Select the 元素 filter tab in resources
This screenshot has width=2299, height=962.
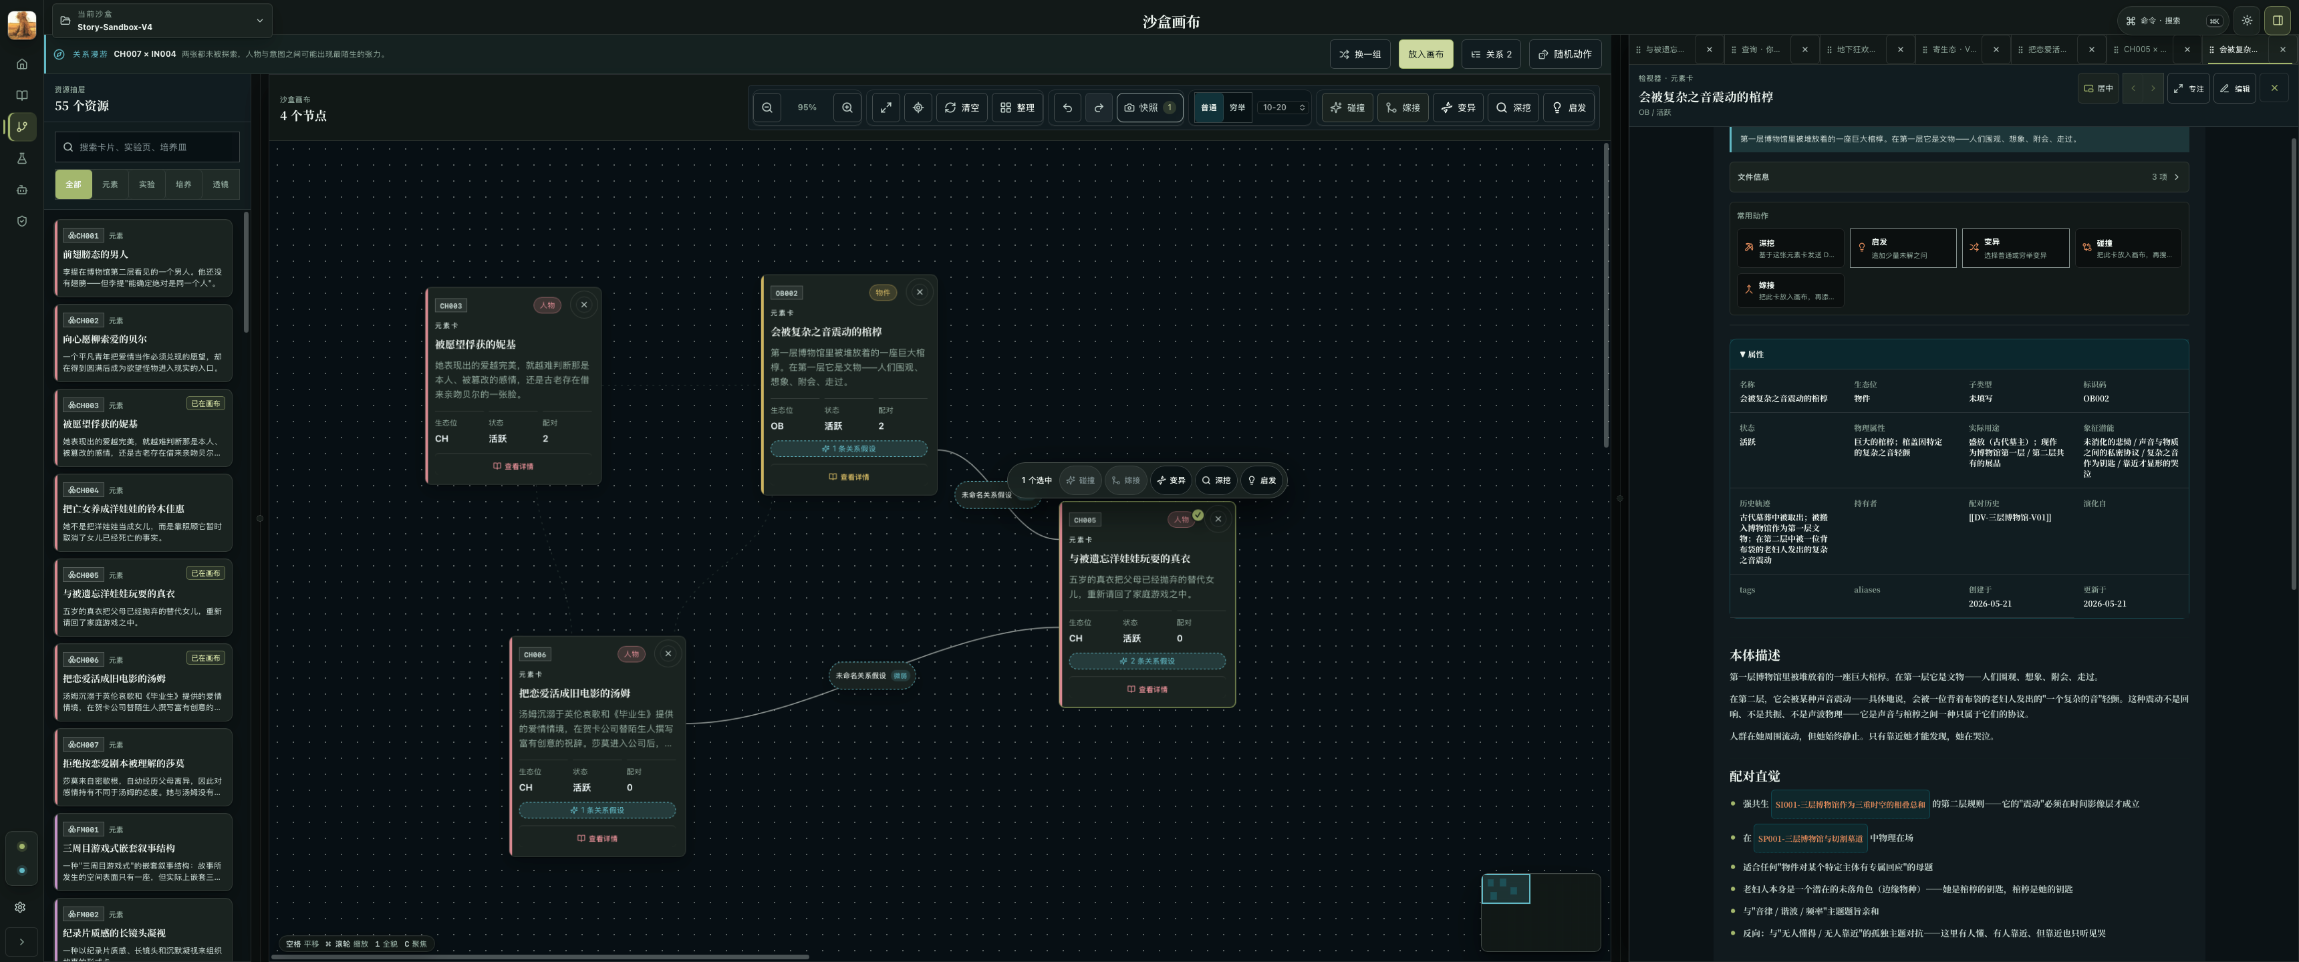[110, 185]
